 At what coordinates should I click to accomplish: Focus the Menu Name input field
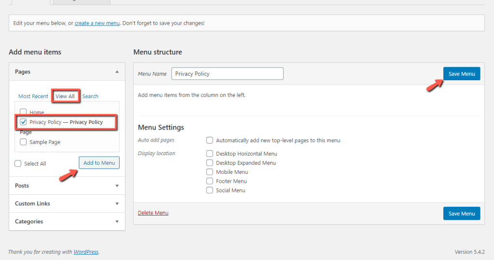point(228,73)
